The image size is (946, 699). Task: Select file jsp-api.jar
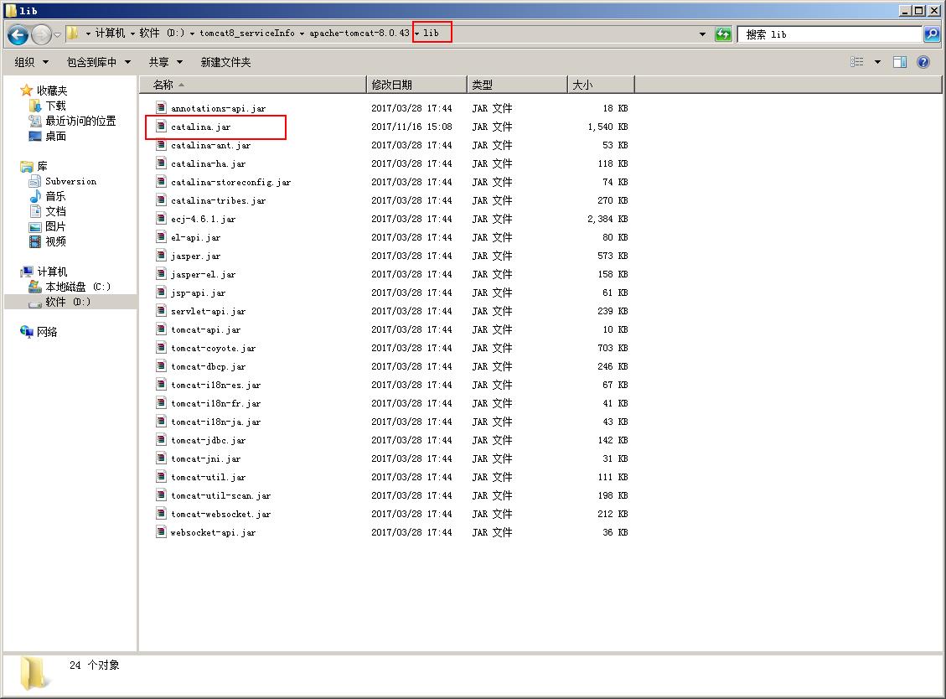tap(198, 293)
